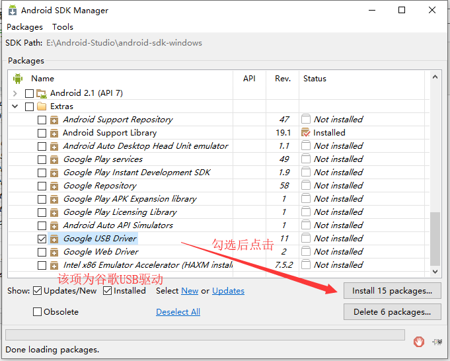Click package icon next to Android Support Library
Viewport: 450px width, 361px height.
(54, 133)
